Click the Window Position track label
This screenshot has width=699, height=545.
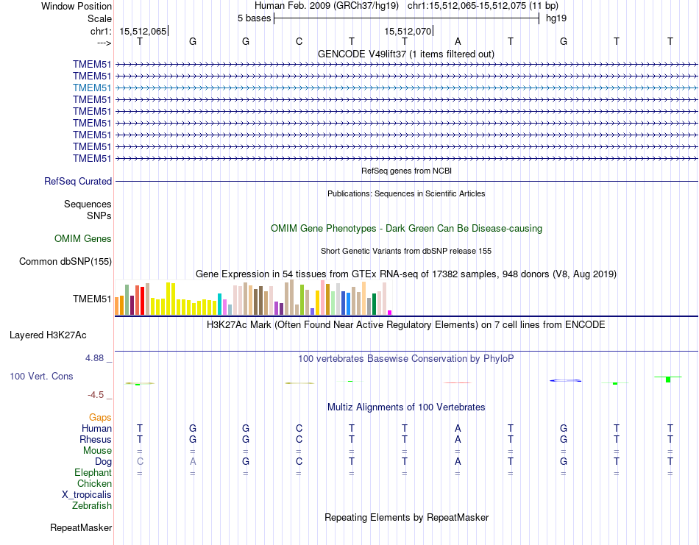pos(77,6)
